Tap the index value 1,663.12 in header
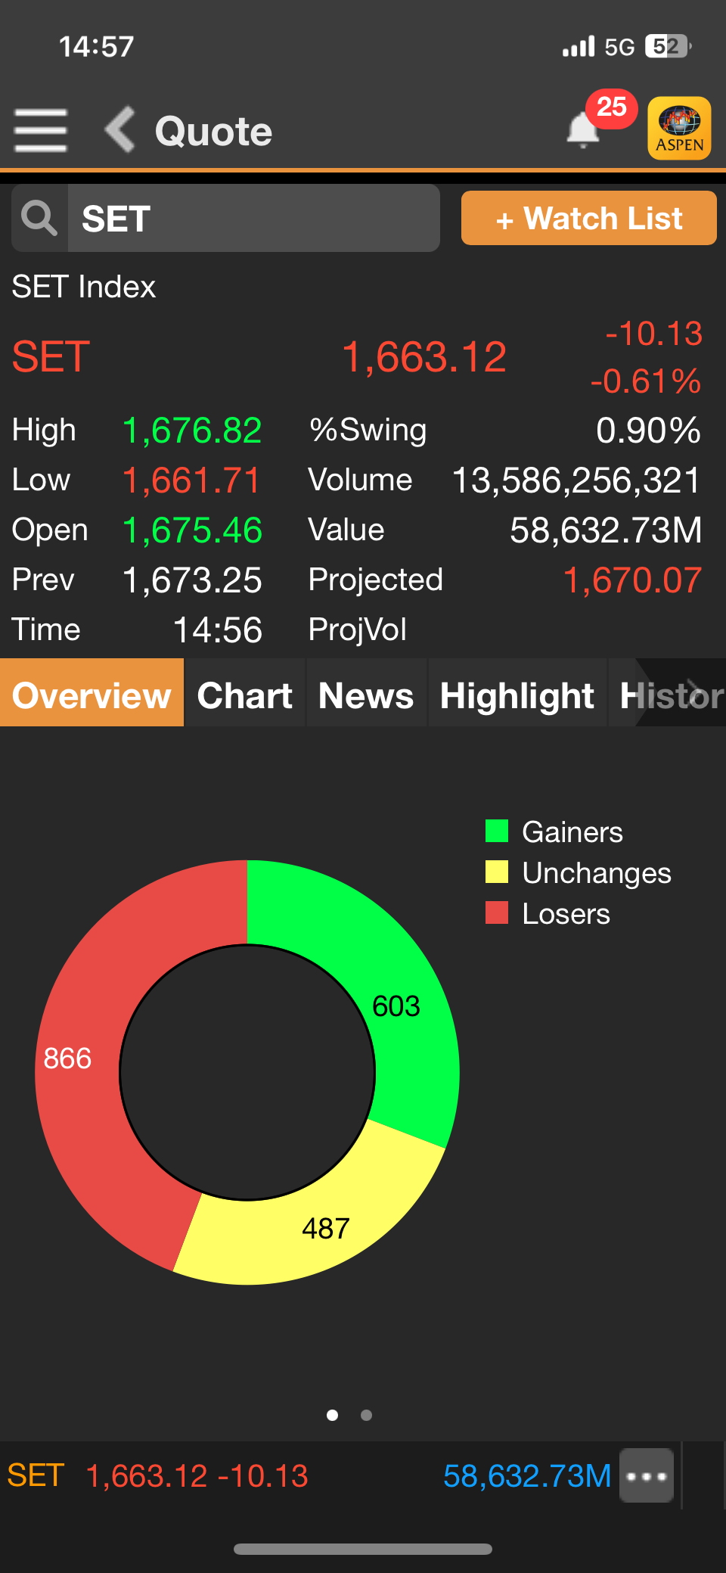Viewport: 726px width, 1573px height. [x=424, y=357]
